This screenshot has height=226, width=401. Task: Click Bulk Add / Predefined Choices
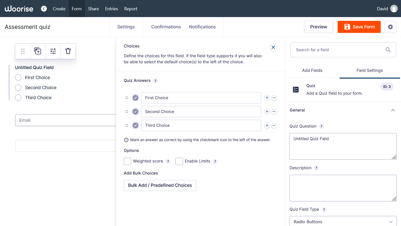point(160,185)
